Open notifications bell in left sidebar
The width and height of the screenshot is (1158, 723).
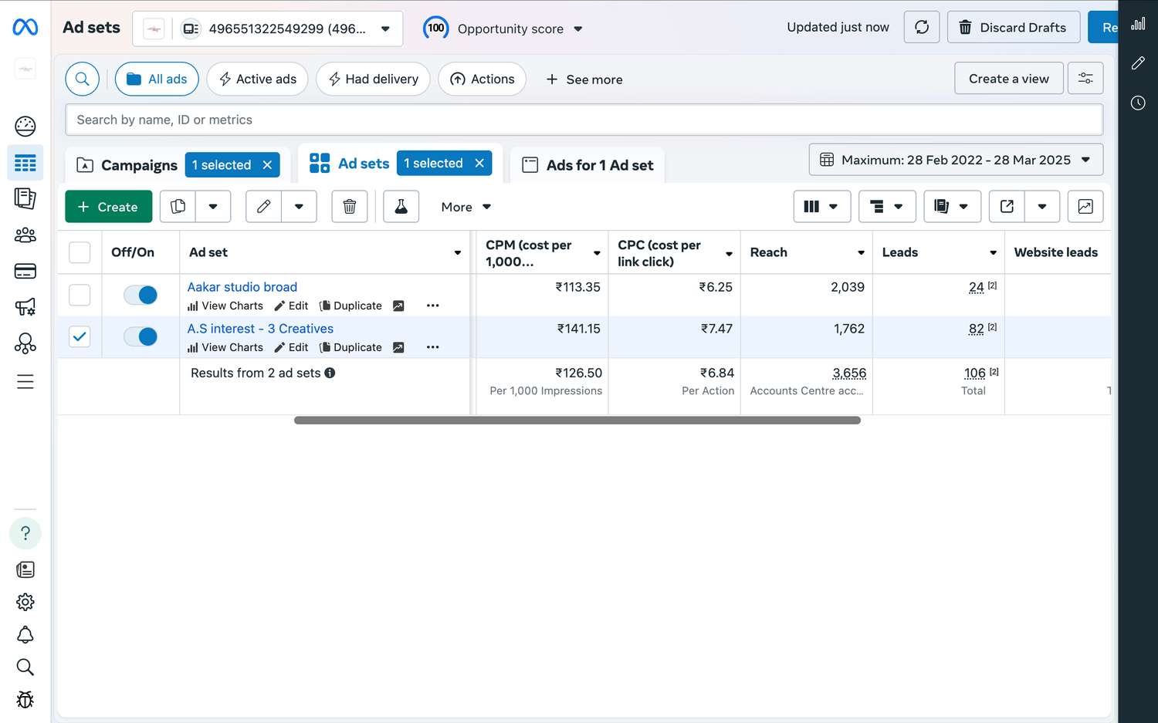pos(25,634)
